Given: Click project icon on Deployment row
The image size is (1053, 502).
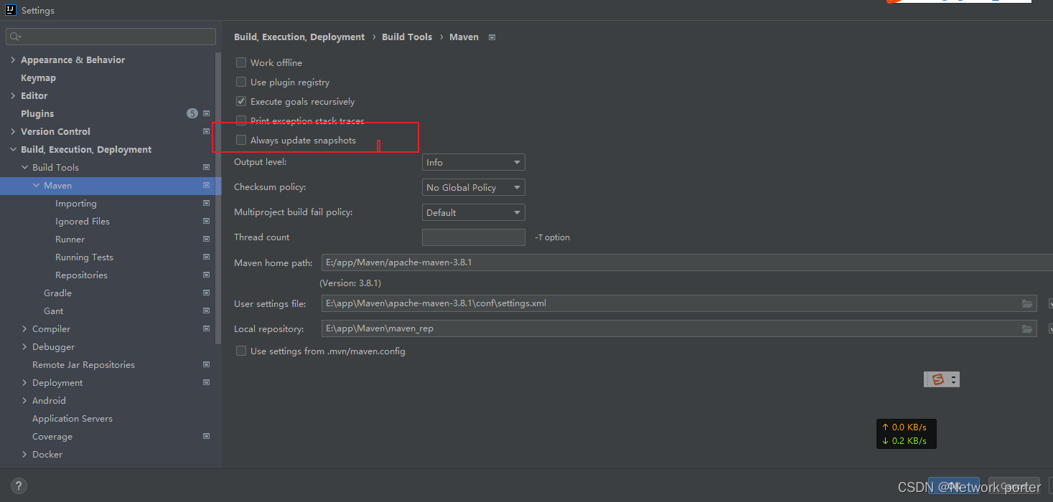Looking at the screenshot, I should (207, 382).
